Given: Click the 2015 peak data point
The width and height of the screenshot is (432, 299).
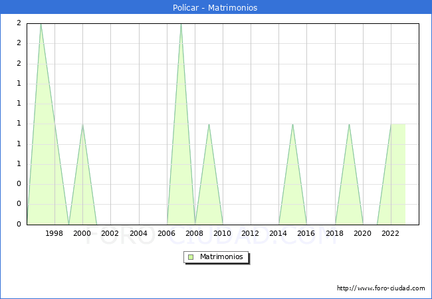Looking at the screenshot, I should 292,124.
